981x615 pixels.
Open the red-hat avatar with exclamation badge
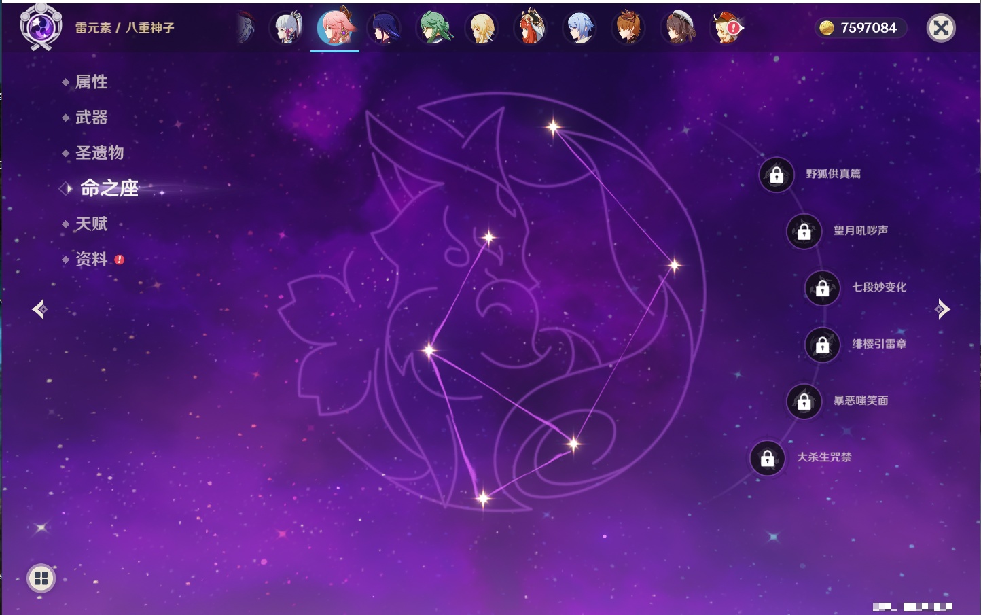pos(727,29)
